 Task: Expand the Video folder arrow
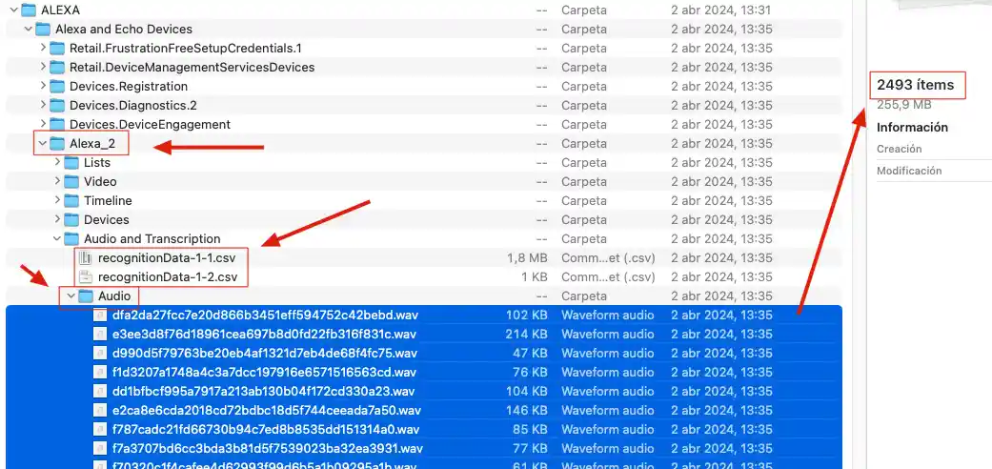coord(57,182)
